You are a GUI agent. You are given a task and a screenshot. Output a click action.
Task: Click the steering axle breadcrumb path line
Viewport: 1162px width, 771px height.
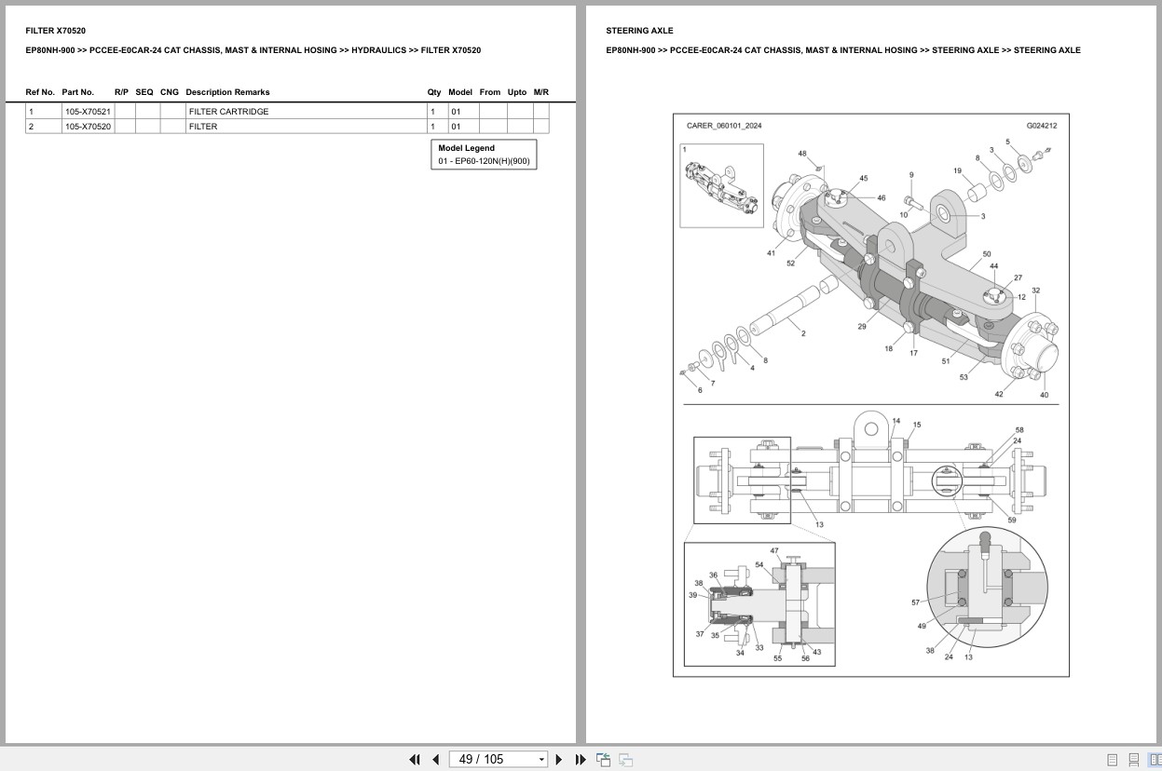[x=843, y=50]
